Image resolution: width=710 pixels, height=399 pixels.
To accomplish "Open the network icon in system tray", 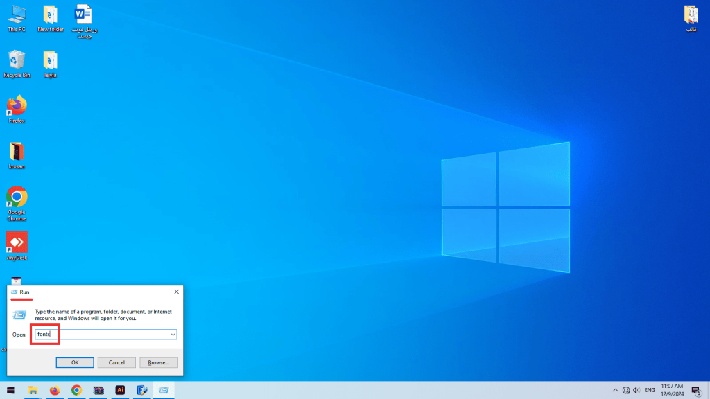I will (625, 390).
